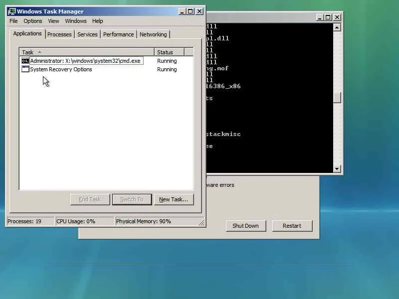Click command prompt scrollbar down arrow

coord(337,169)
